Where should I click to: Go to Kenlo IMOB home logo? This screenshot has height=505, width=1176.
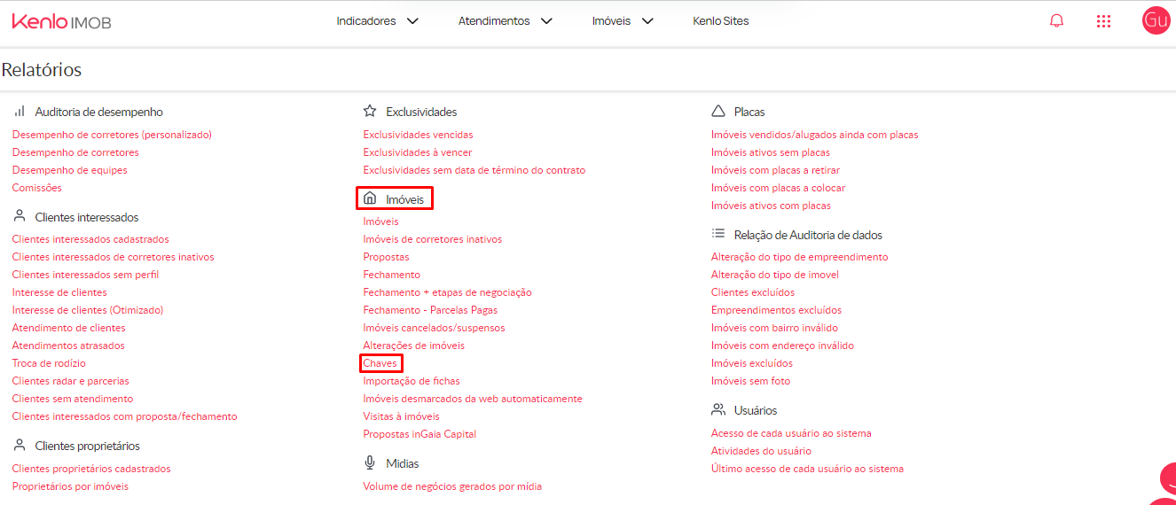pos(61,21)
